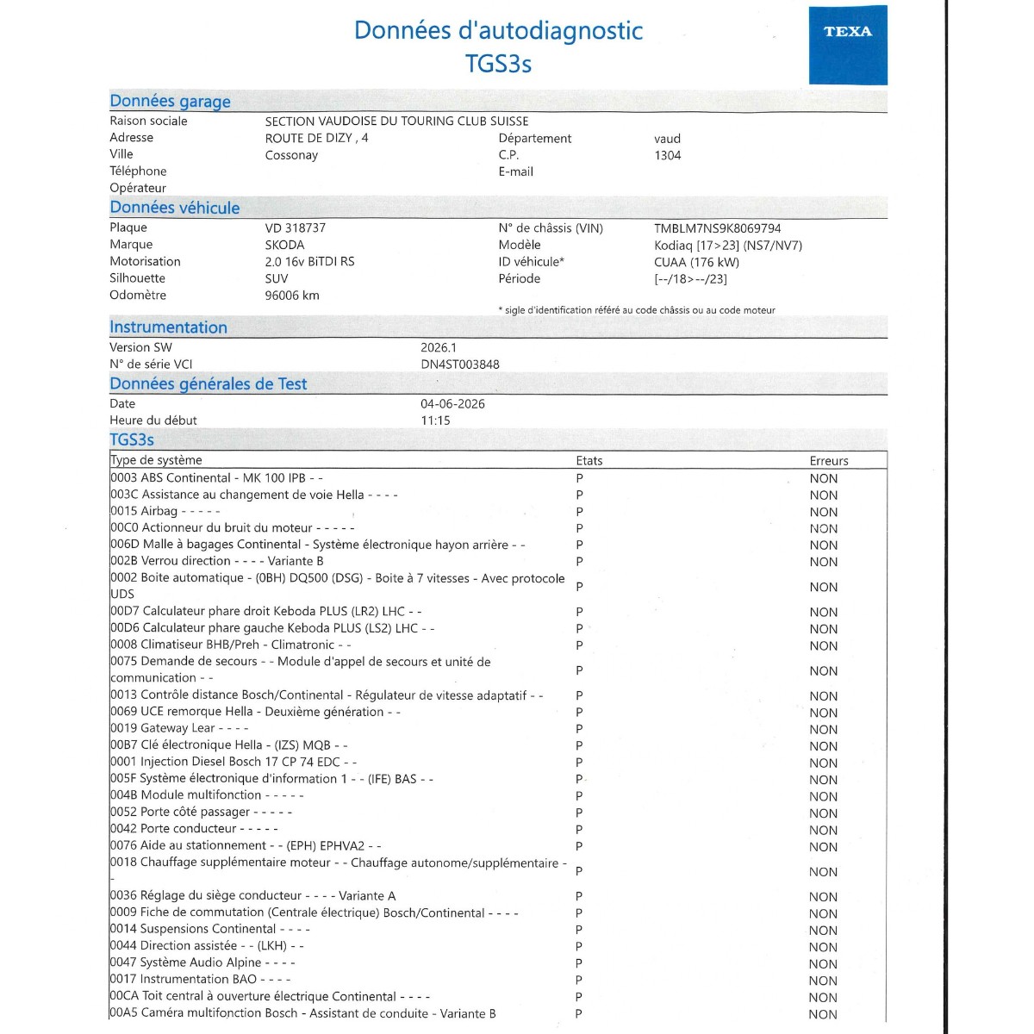Image resolution: width=1034 pixels, height=1034 pixels.
Task: Click 'SECTION VAUDOISE DU TOURING CLUB SUISSE'
Action: 396,121
